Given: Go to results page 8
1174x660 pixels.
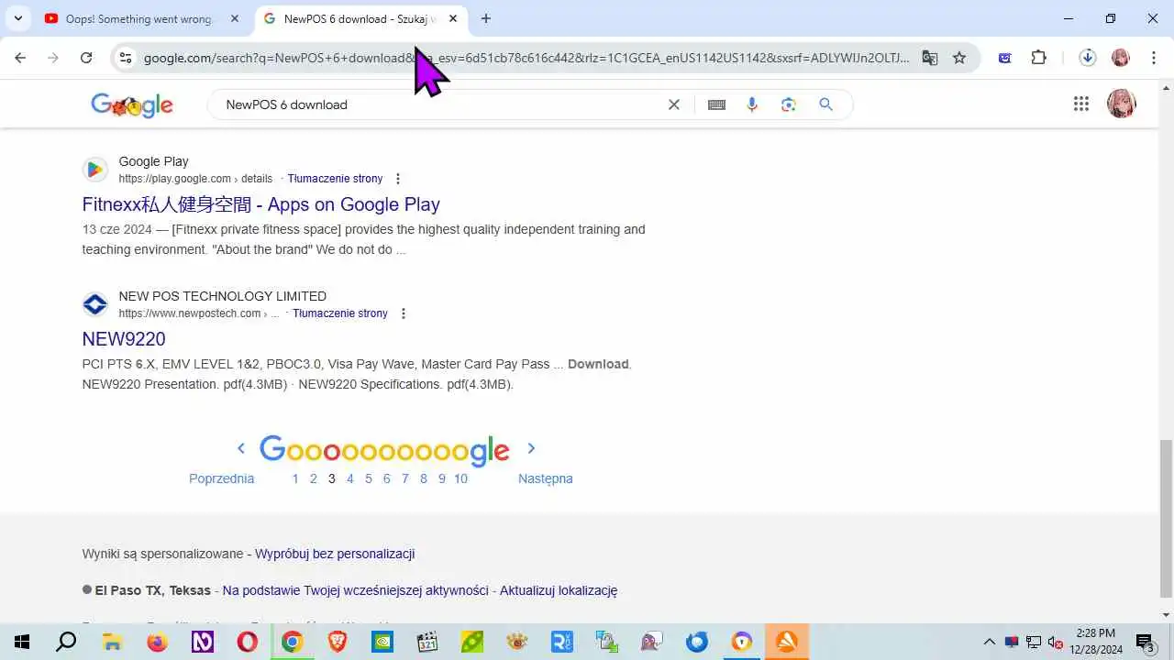Looking at the screenshot, I should [x=423, y=478].
